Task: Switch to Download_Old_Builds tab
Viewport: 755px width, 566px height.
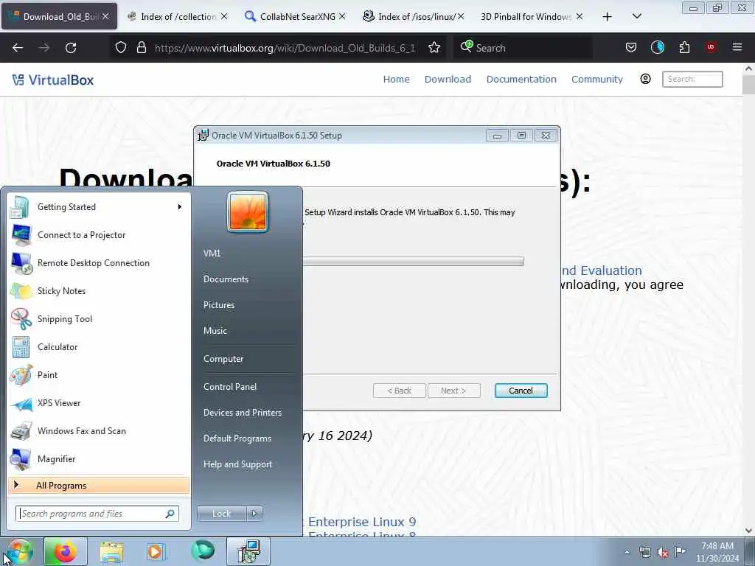Action: [59, 16]
